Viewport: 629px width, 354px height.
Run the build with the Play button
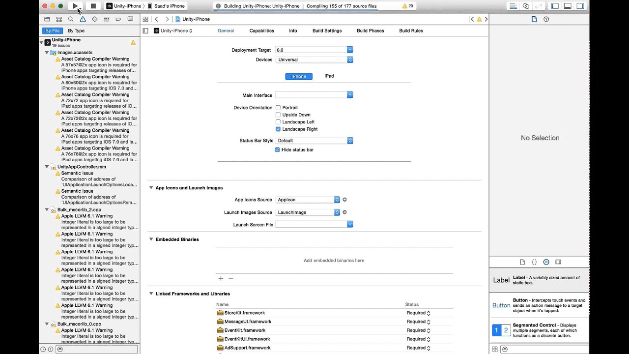pos(76,6)
